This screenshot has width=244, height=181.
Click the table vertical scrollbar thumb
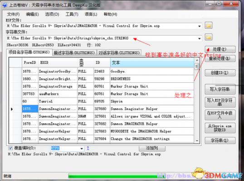pyautogui.click(x=197, y=67)
